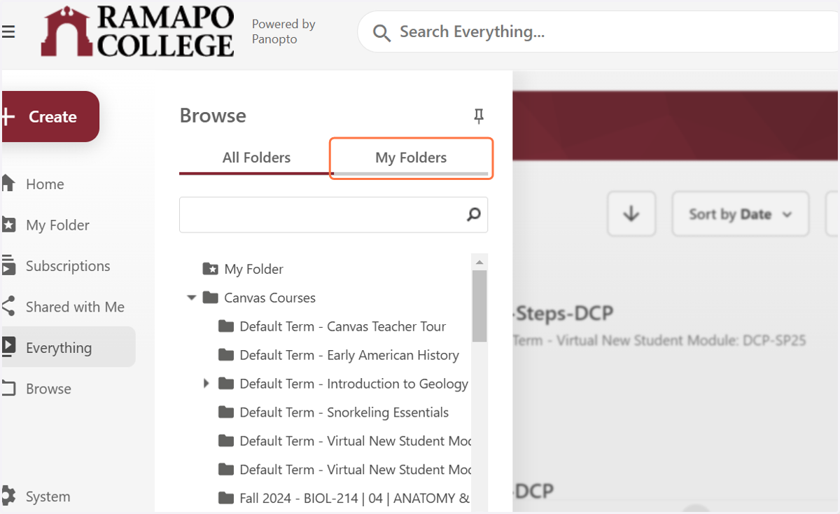Click the Everything play icon
This screenshot has width=840, height=514.
[x=8, y=347]
